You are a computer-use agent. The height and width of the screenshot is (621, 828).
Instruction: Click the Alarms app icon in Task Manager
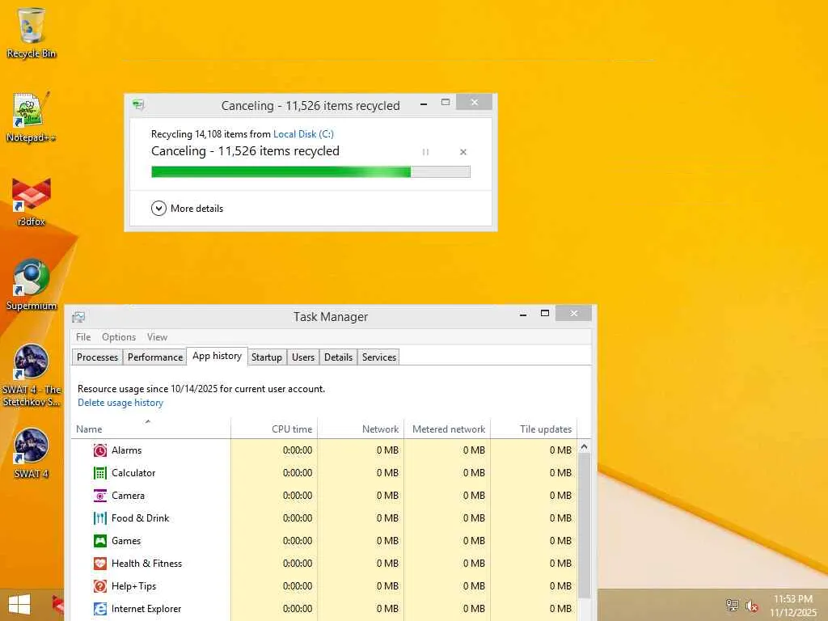99,450
